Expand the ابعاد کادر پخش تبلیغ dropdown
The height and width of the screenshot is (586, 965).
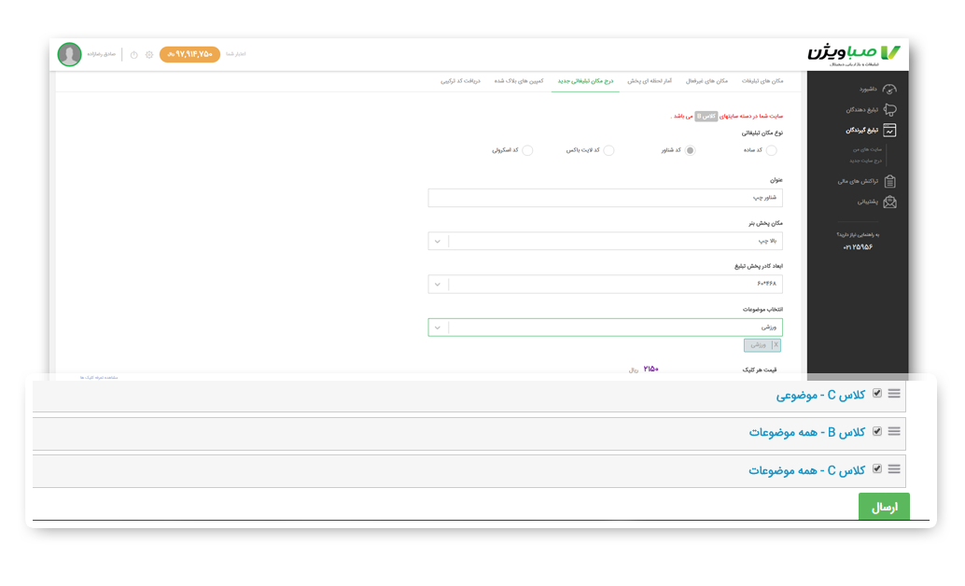(606, 285)
